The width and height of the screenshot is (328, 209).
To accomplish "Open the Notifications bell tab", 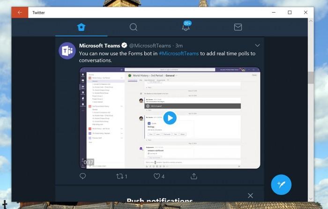I will tap(186, 27).
